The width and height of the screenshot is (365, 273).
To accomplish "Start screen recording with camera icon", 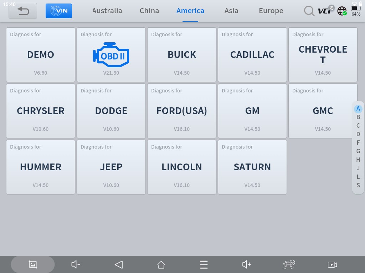I will (332, 264).
